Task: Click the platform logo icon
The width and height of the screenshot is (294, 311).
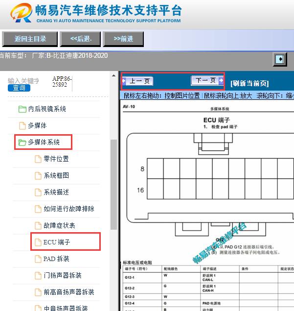Action: (21, 13)
